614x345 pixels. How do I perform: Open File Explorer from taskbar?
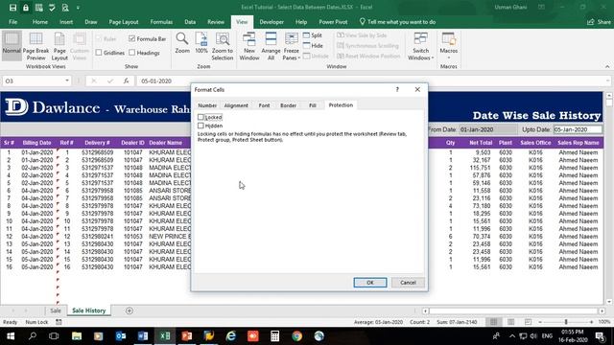(x=77, y=336)
